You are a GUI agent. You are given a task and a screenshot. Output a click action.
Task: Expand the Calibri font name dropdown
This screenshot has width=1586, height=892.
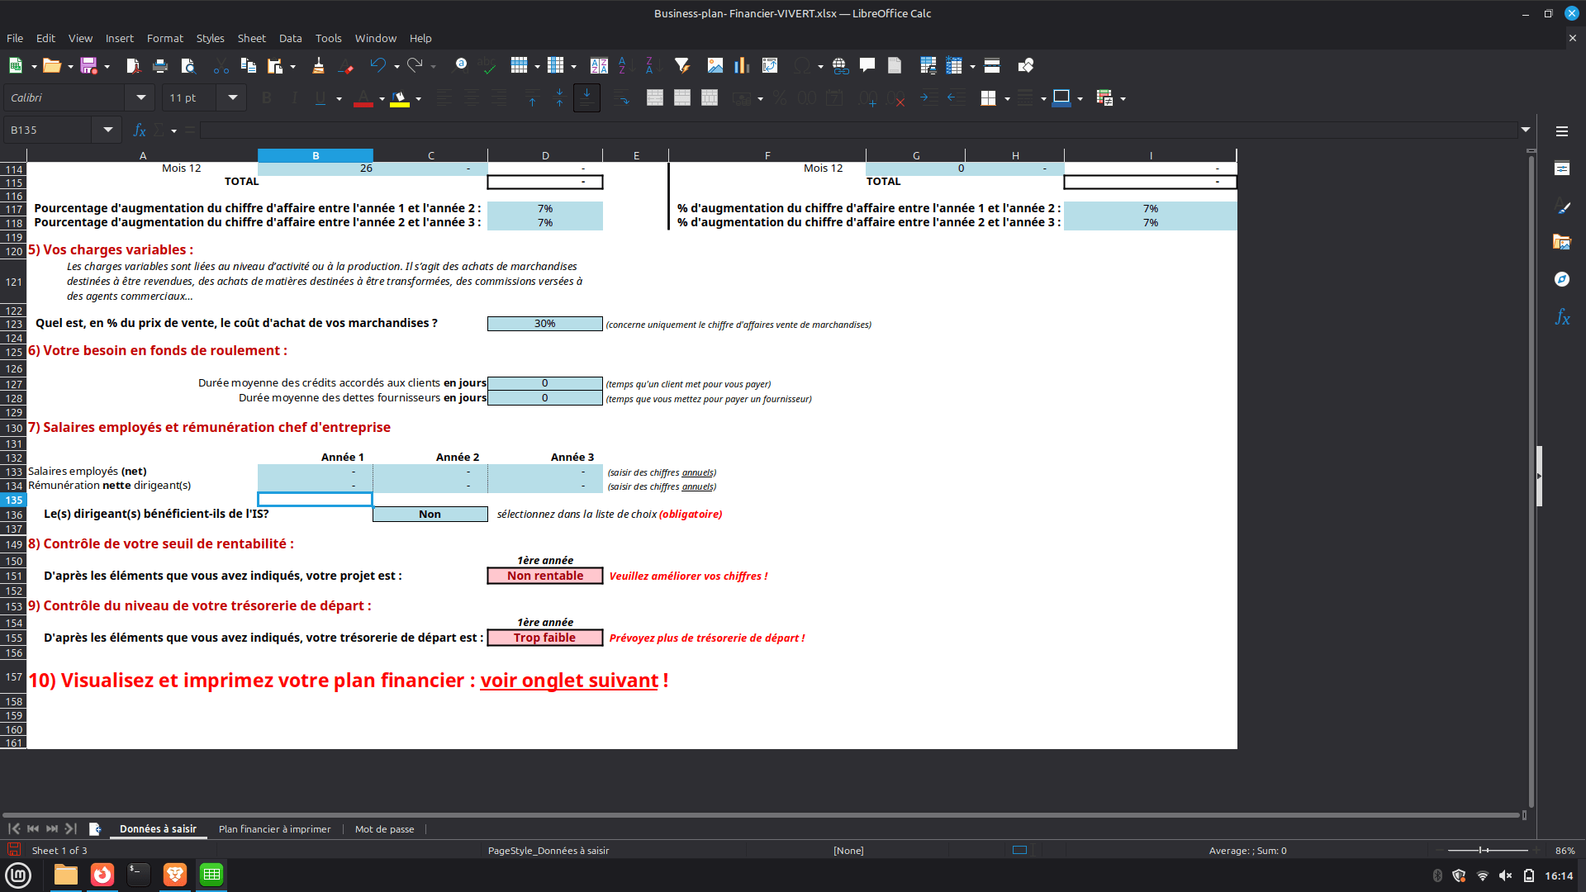(x=140, y=98)
